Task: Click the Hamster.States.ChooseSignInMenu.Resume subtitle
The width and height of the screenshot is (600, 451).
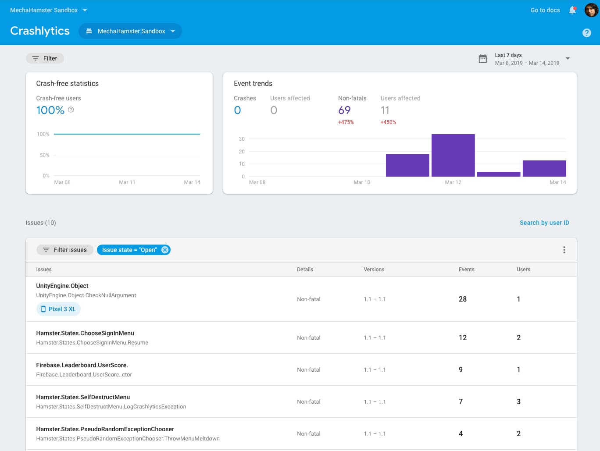Action: tap(92, 343)
